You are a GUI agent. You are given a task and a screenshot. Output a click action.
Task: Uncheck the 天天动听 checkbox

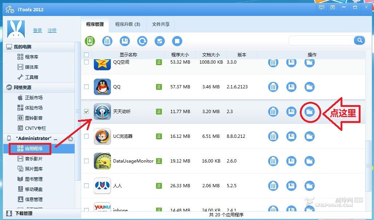[87, 112]
